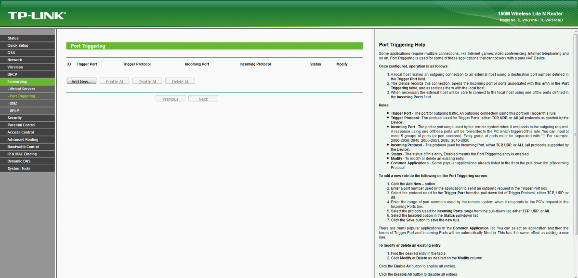Click the Next page button
Screen dimensions: 578x278
(x=203, y=99)
